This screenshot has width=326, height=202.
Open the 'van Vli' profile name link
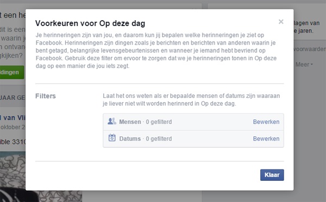pyautogui.click(x=12, y=118)
